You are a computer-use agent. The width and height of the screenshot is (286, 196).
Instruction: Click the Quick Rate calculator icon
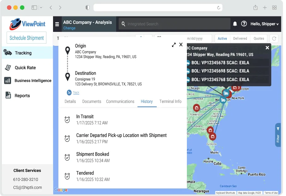pyautogui.click(x=8, y=68)
